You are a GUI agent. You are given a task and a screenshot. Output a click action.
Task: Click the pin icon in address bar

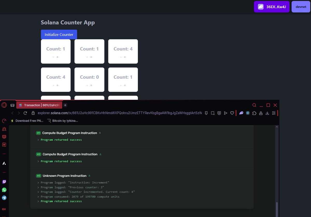click(206, 113)
